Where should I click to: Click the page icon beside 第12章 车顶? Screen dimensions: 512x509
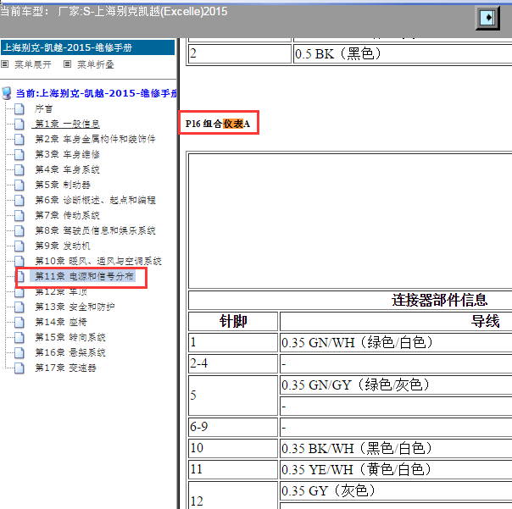19,291
